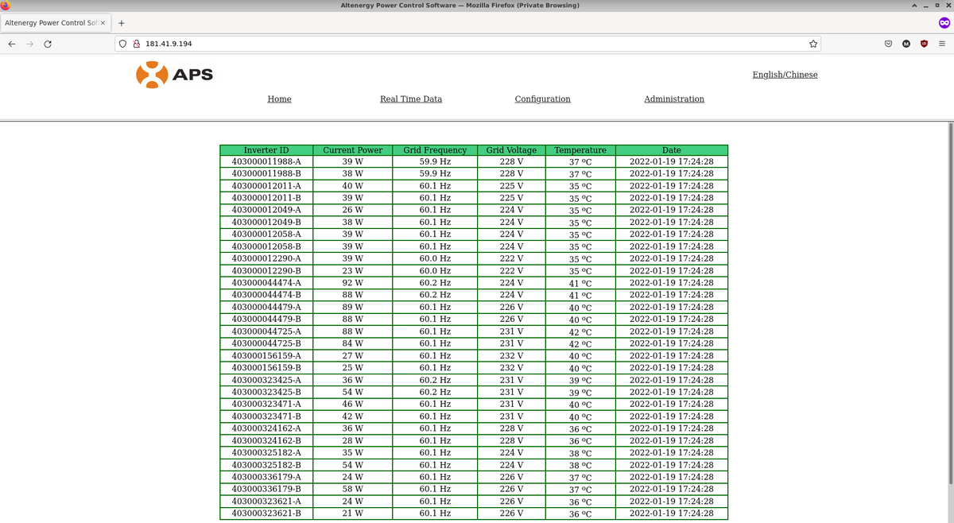Select inverter ID 403000012290-A

[266, 258]
